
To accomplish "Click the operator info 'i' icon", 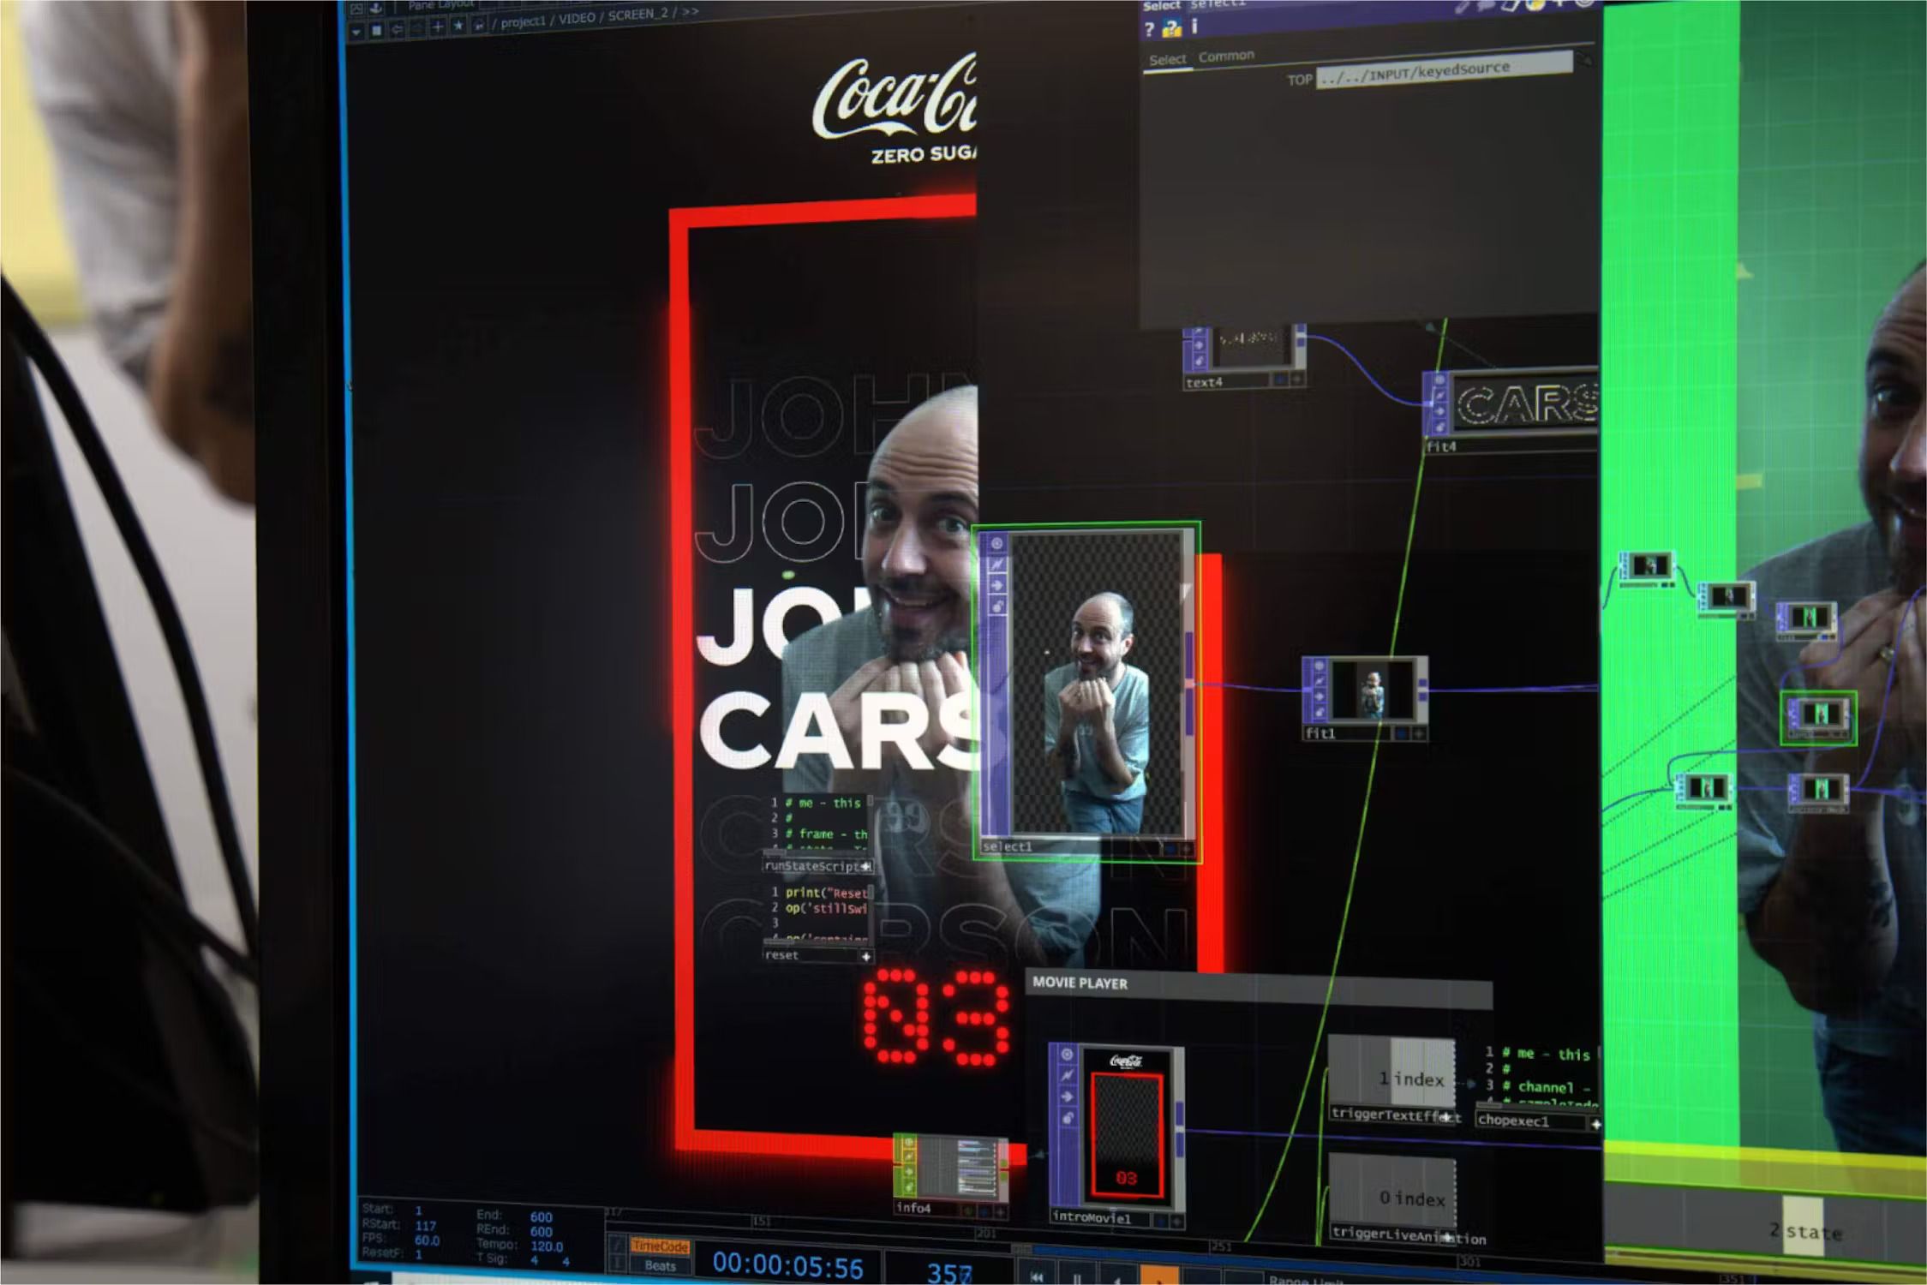I will pos(1194,27).
